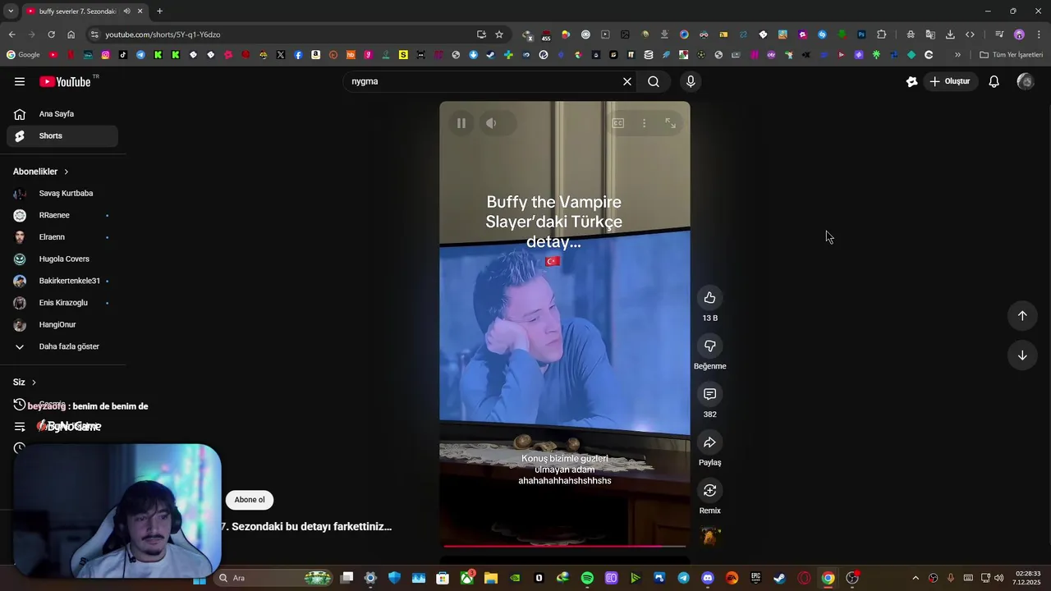Expand the Siz section
Image resolution: width=1051 pixels, height=591 pixels.
tap(25, 383)
